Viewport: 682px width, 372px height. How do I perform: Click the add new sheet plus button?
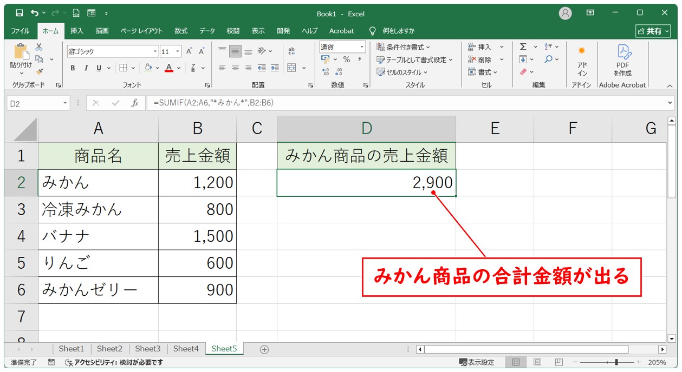pyautogui.click(x=264, y=349)
